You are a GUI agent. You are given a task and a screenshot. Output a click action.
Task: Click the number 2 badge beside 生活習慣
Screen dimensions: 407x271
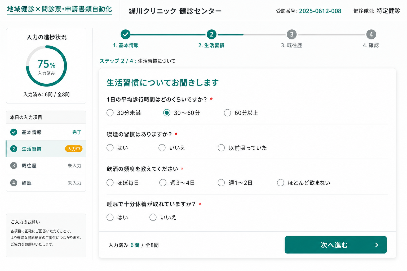tap(14, 149)
